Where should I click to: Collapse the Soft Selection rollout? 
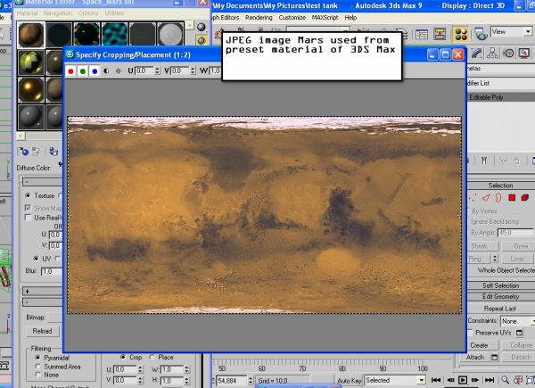[x=500, y=285]
